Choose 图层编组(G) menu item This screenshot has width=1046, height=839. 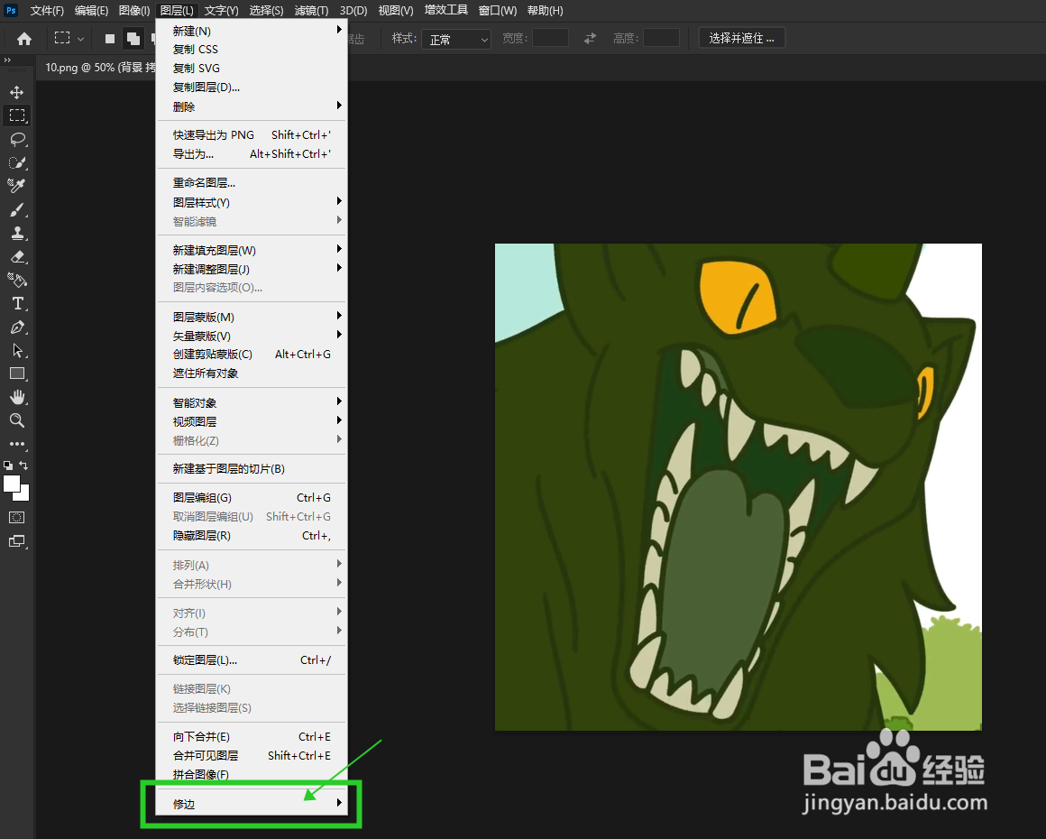tap(252, 498)
